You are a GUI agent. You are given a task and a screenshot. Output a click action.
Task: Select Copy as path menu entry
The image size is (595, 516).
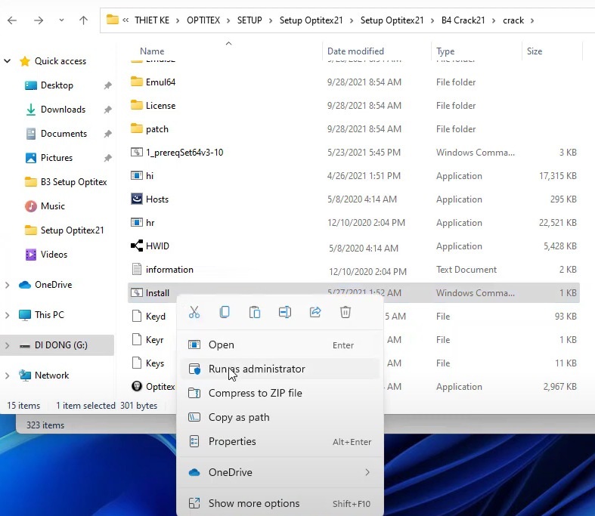(239, 417)
